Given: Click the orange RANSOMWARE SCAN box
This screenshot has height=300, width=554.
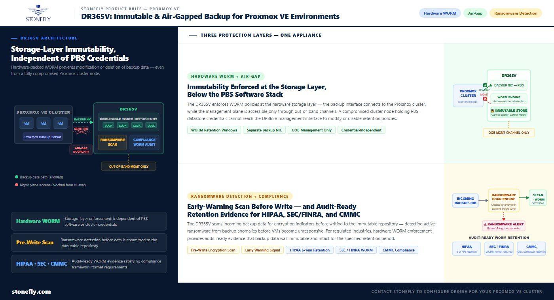Looking at the screenshot, I should tap(112, 142).
